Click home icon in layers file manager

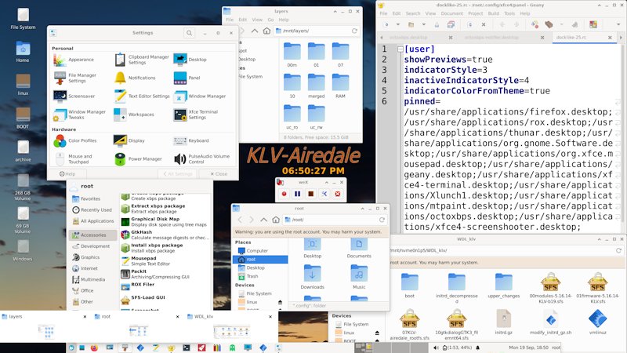click(x=266, y=31)
